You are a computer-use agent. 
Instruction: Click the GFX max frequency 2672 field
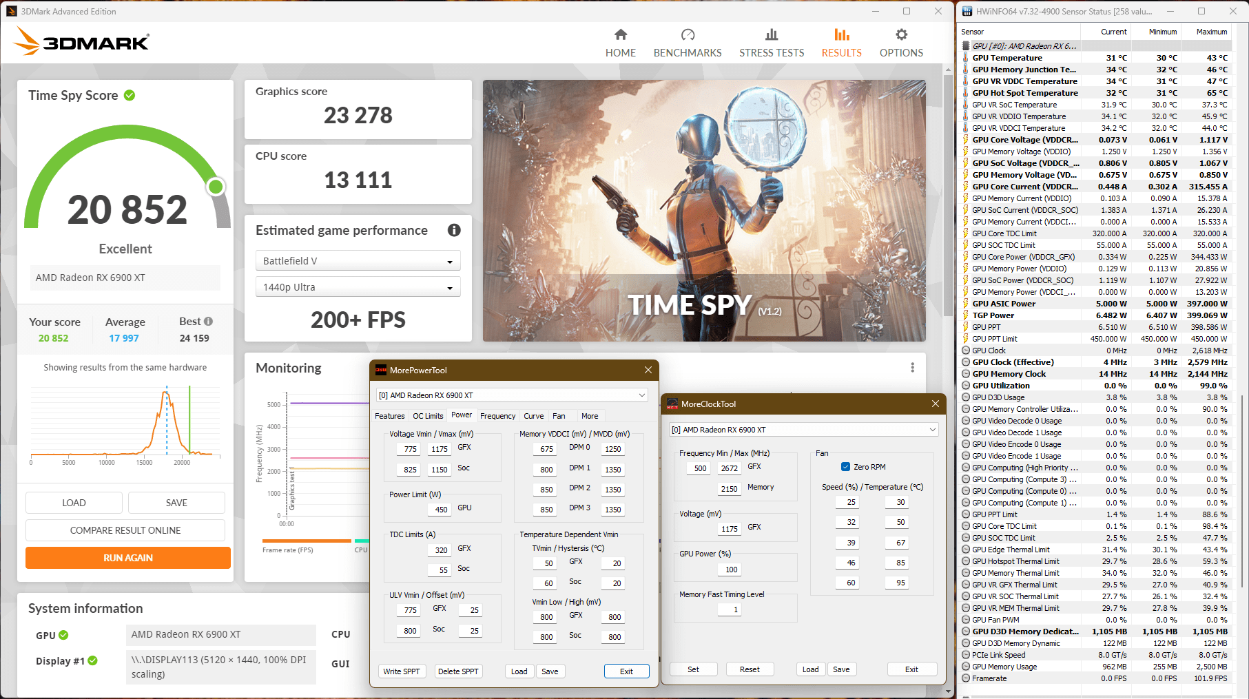point(729,468)
